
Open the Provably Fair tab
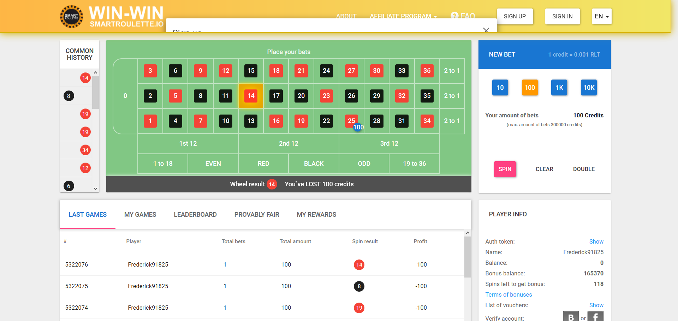click(x=257, y=215)
